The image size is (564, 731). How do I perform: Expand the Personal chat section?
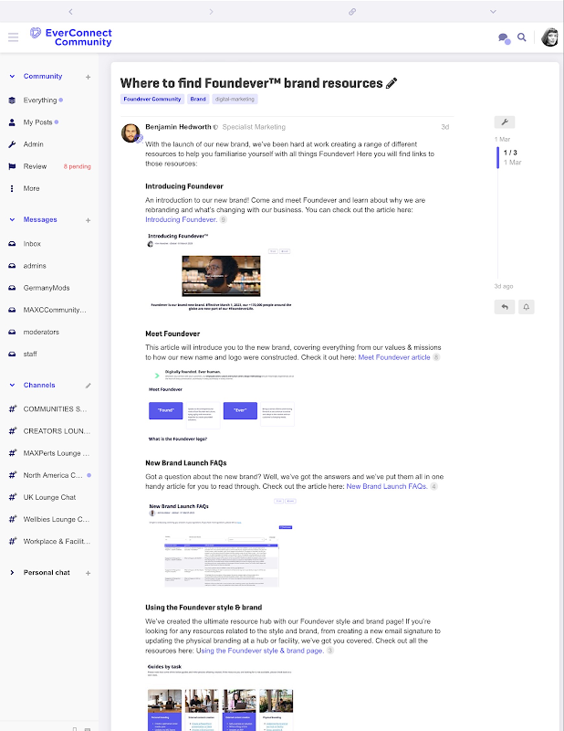(12, 573)
